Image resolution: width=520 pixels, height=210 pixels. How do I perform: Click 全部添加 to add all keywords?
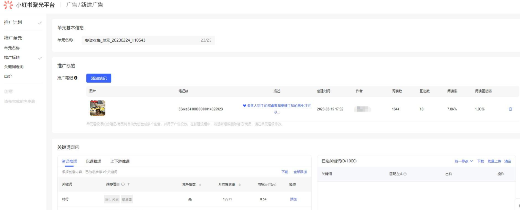tap(300, 172)
